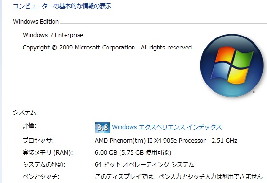
Task: Select the 64 ビット オペレーティング システム value
Action: (x=145, y=164)
